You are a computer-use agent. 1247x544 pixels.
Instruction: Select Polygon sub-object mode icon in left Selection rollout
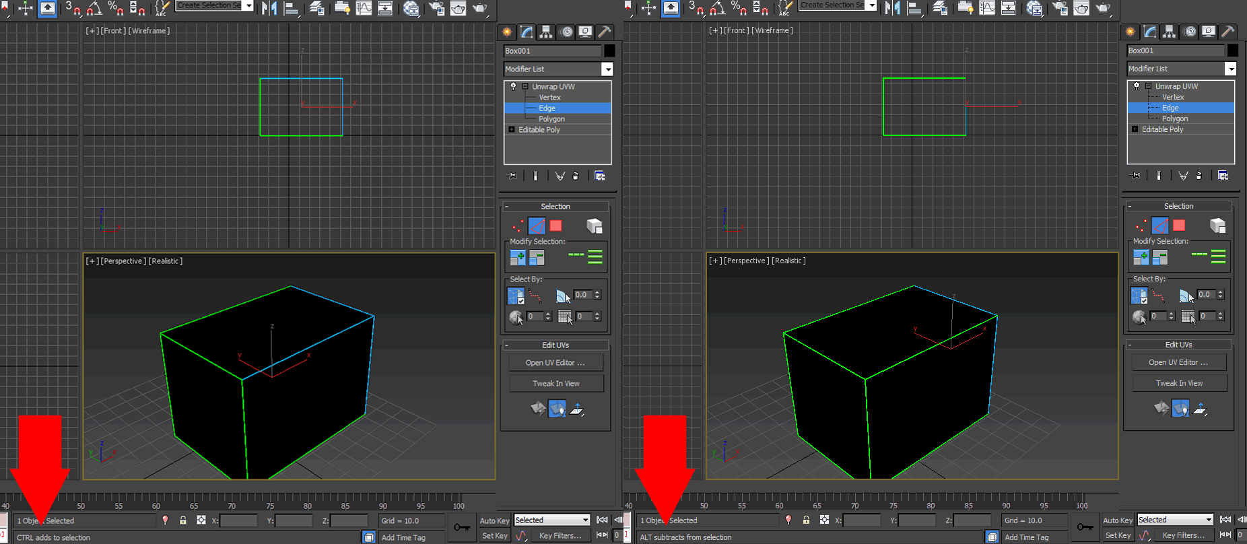(555, 226)
